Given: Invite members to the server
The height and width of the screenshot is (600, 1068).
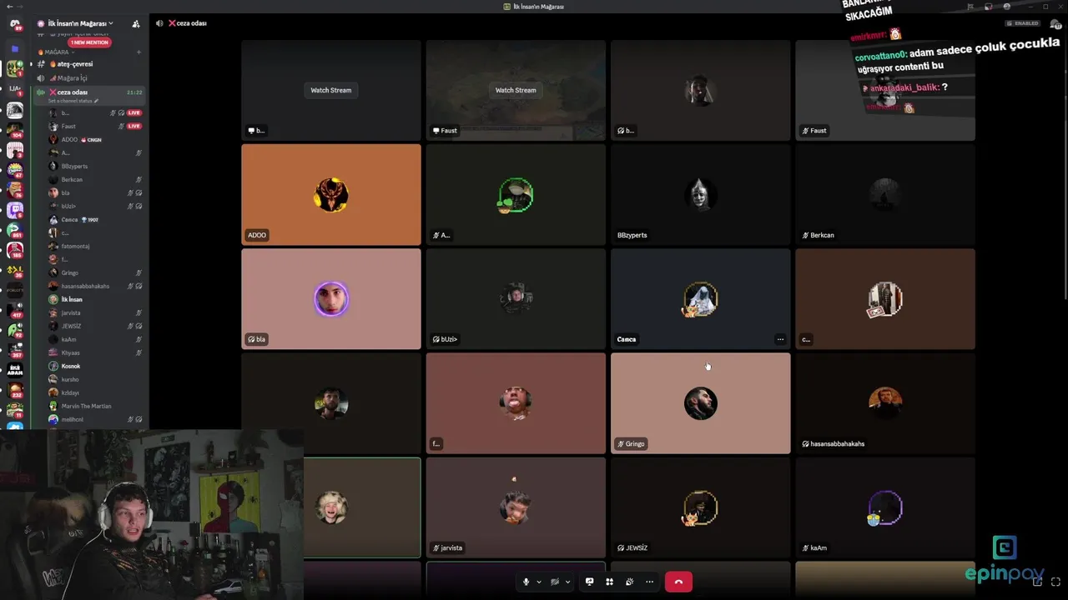Looking at the screenshot, I should [135, 23].
